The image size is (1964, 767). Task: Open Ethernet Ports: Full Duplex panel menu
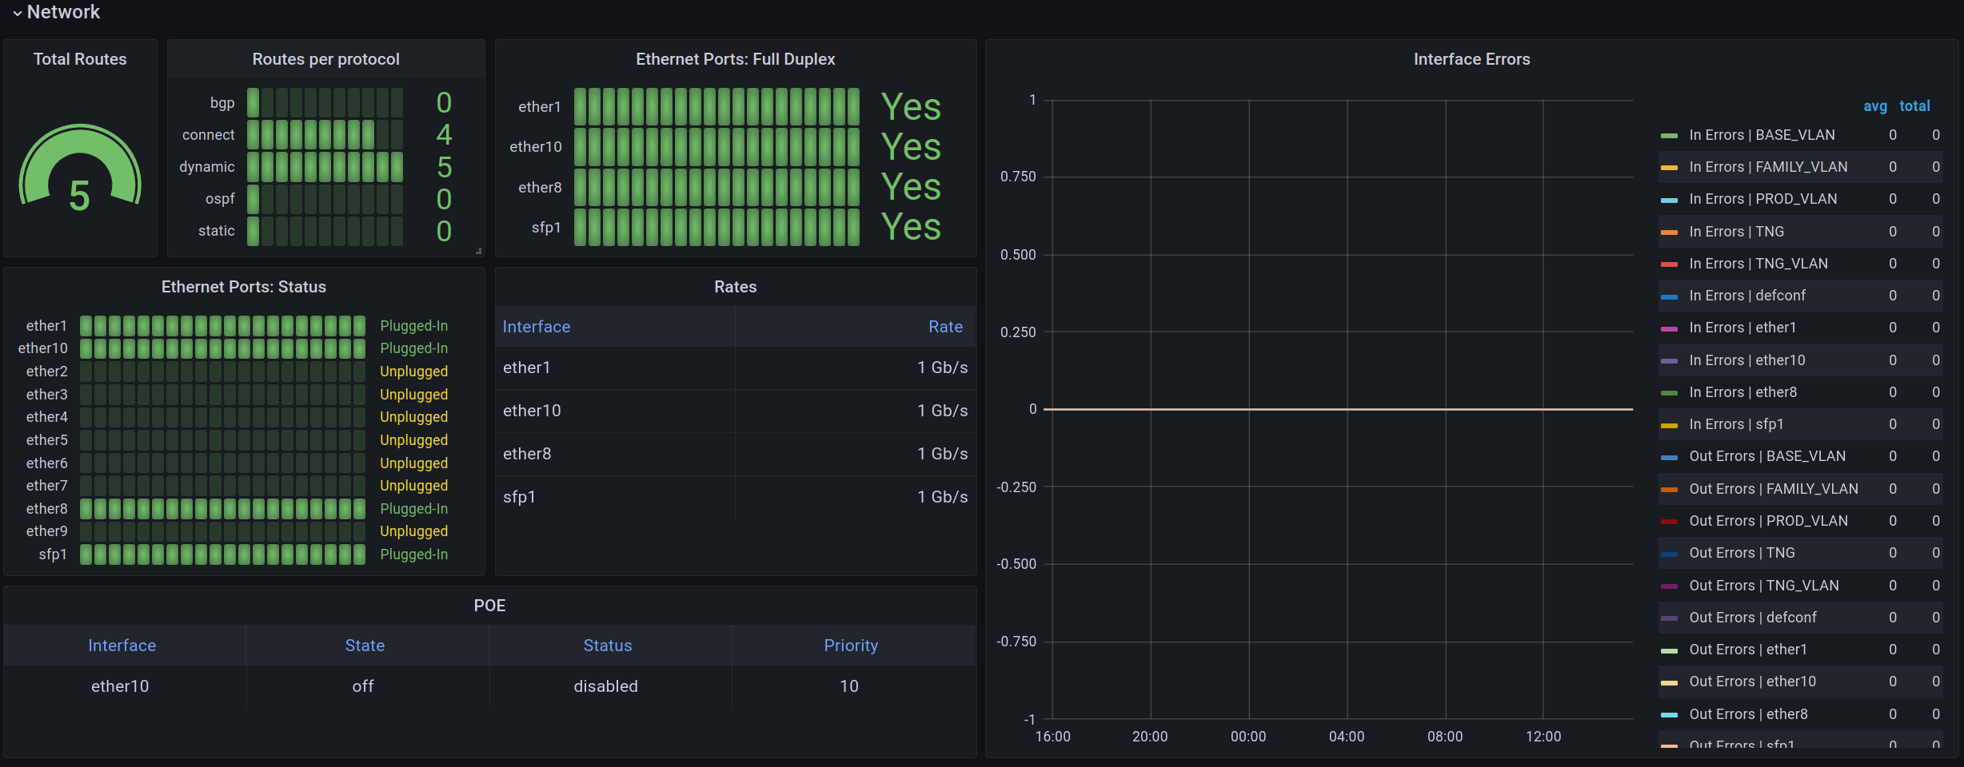click(735, 59)
